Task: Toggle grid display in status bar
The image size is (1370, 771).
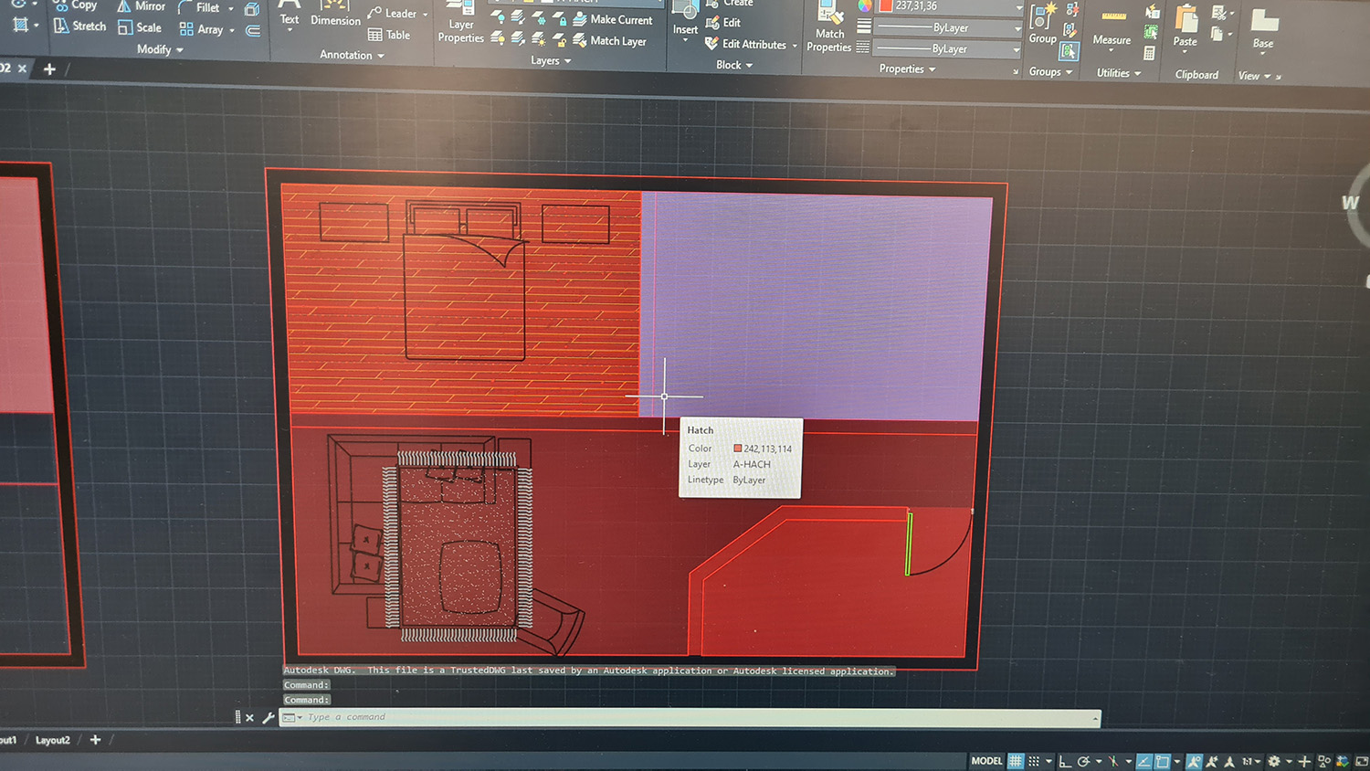Action: pyautogui.click(x=1015, y=761)
